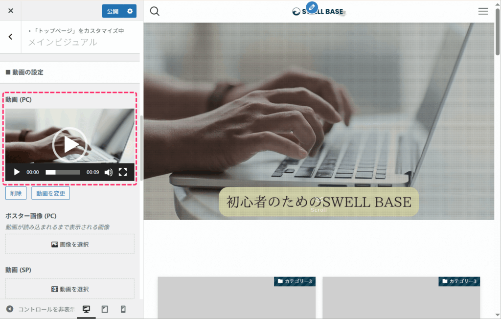Choose poster image via 画像を選択
This screenshot has height=319, width=501.
69,244
